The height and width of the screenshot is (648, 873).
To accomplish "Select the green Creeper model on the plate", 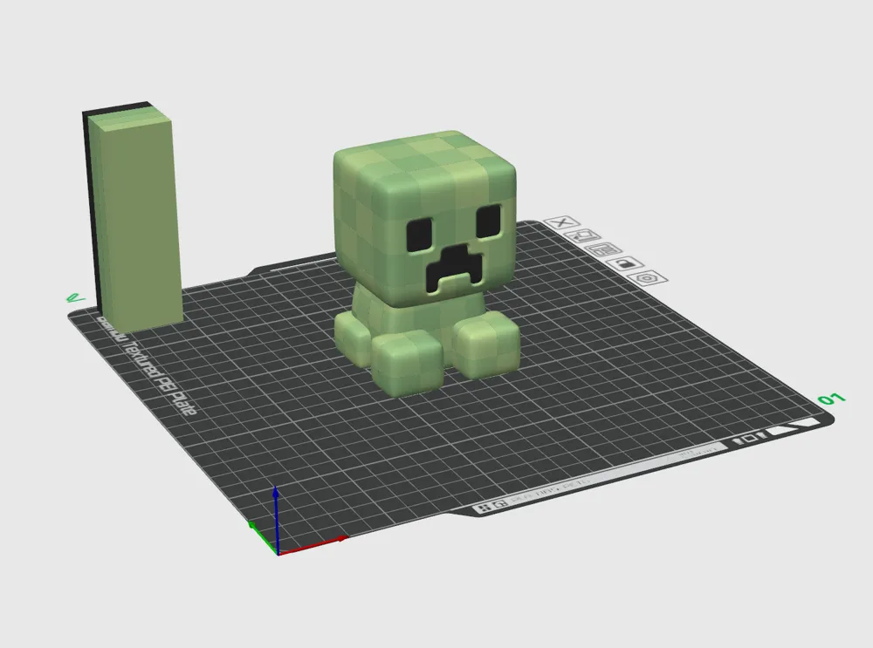I will (427, 262).
